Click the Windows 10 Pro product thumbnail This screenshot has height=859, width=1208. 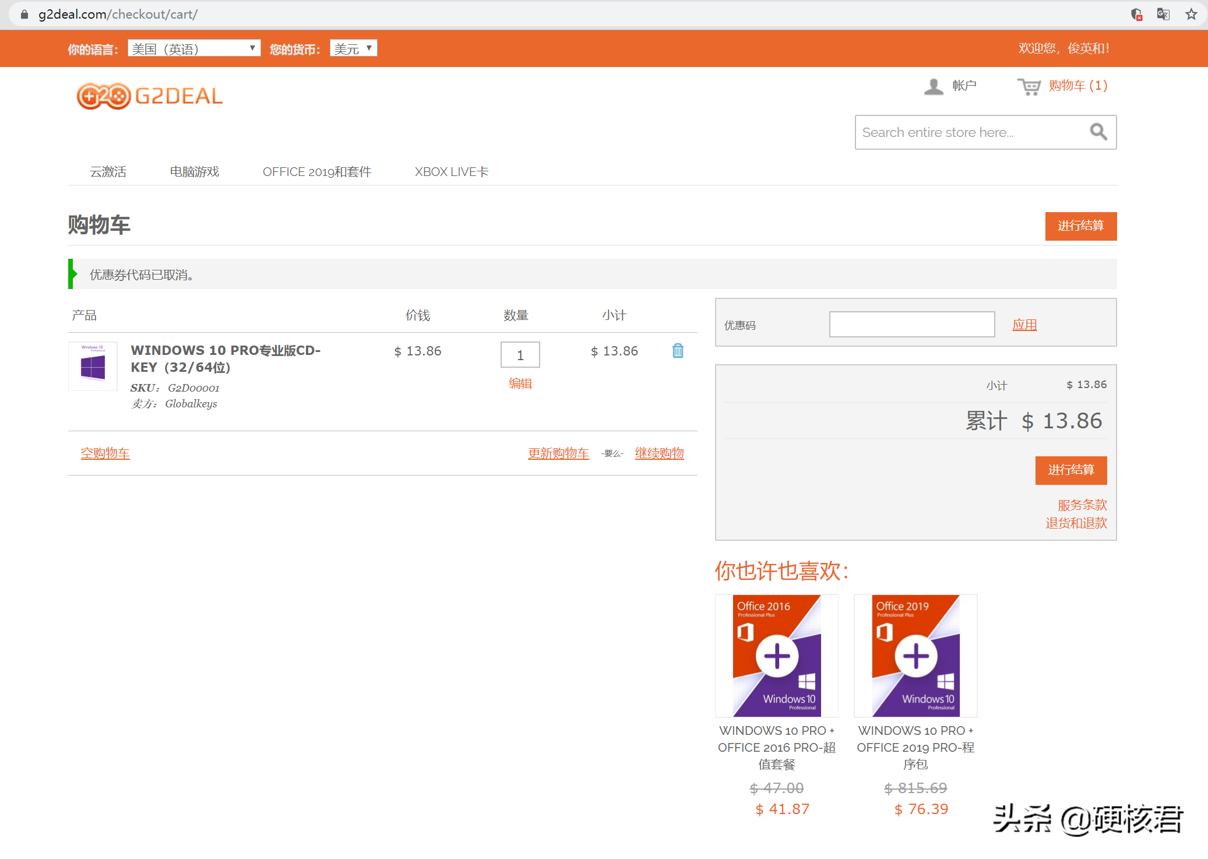point(93,366)
